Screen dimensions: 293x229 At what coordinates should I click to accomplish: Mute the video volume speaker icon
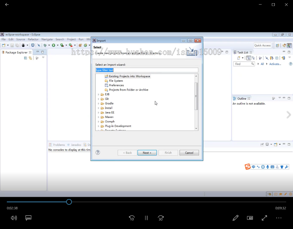[x=14, y=218]
